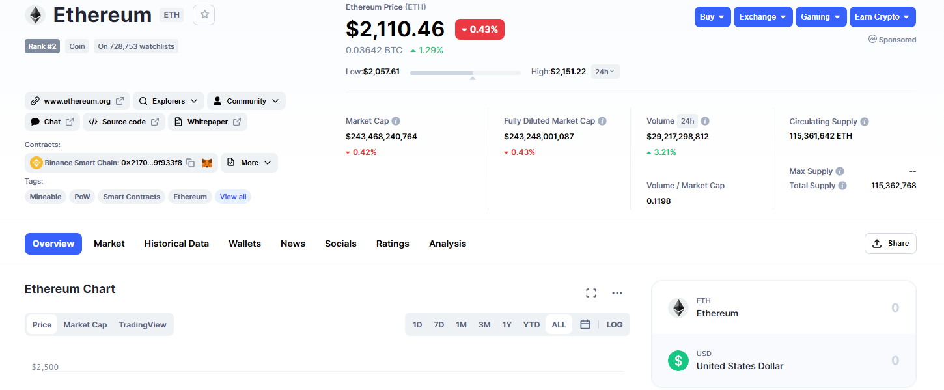
Task: Click the USD dollar icon in the converter
Action: click(x=678, y=360)
